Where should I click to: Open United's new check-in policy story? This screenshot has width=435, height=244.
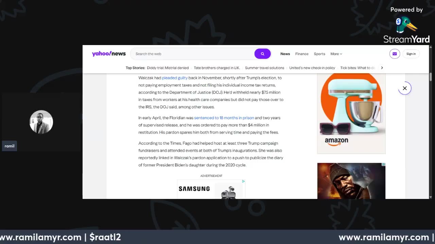(x=312, y=68)
